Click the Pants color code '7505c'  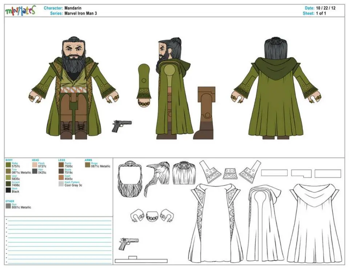pyautogui.click(x=69, y=166)
